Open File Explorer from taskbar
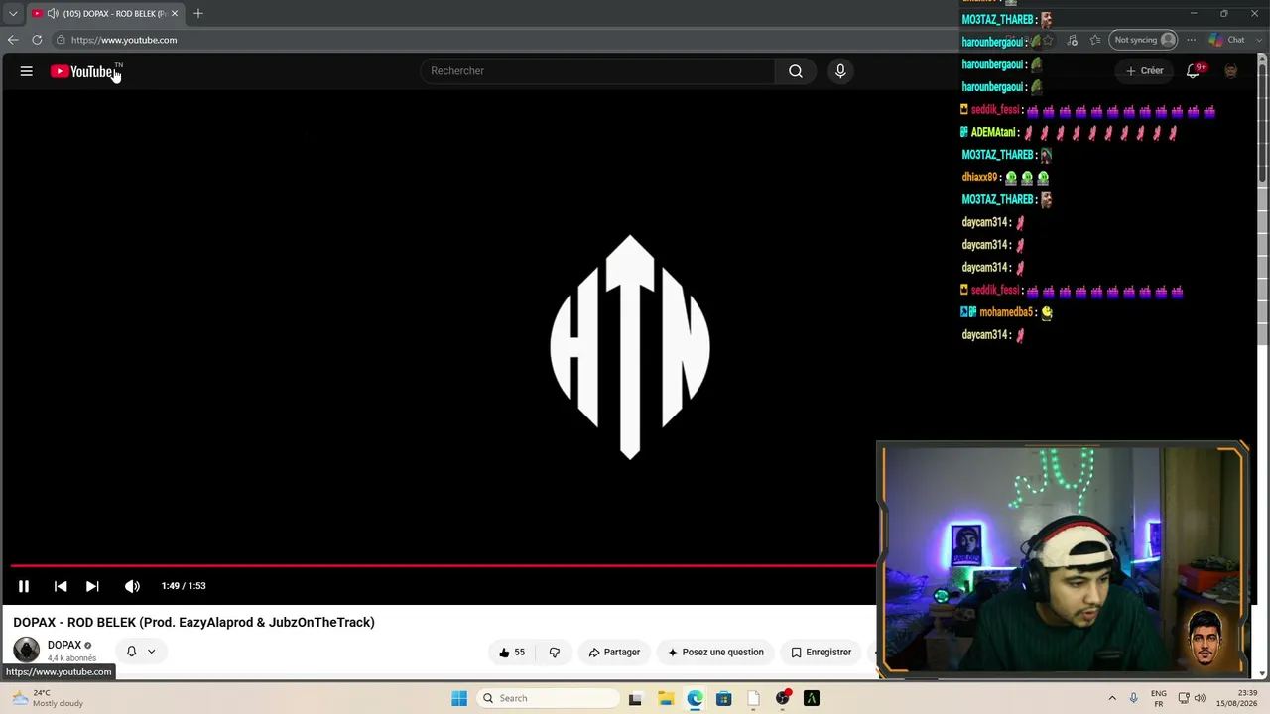The height and width of the screenshot is (714, 1270). (666, 698)
